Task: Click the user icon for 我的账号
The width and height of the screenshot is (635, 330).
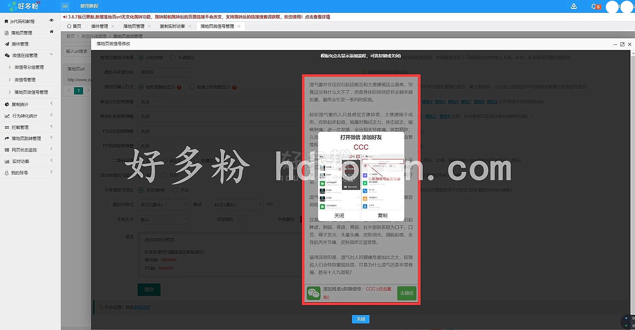Action: 7,173
